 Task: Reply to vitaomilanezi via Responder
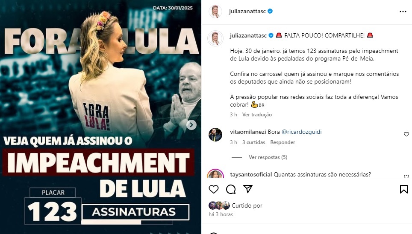pyautogui.click(x=283, y=142)
